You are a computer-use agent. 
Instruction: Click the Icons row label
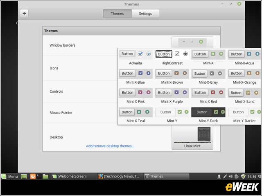pos(54,68)
